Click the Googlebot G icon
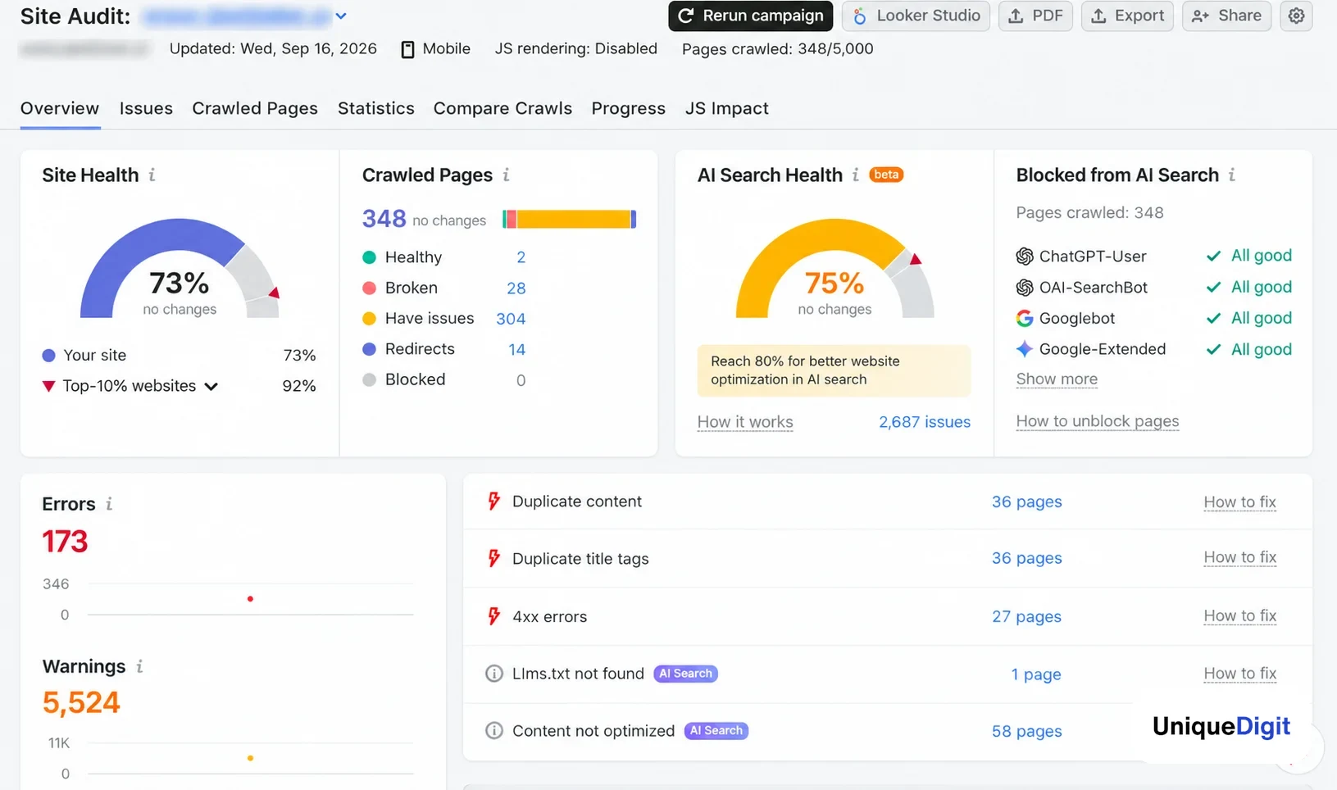The image size is (1337, 790). (x=1025, y=318)
